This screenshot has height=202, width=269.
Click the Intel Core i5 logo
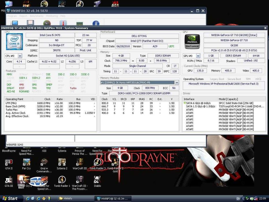coord(14,42)
